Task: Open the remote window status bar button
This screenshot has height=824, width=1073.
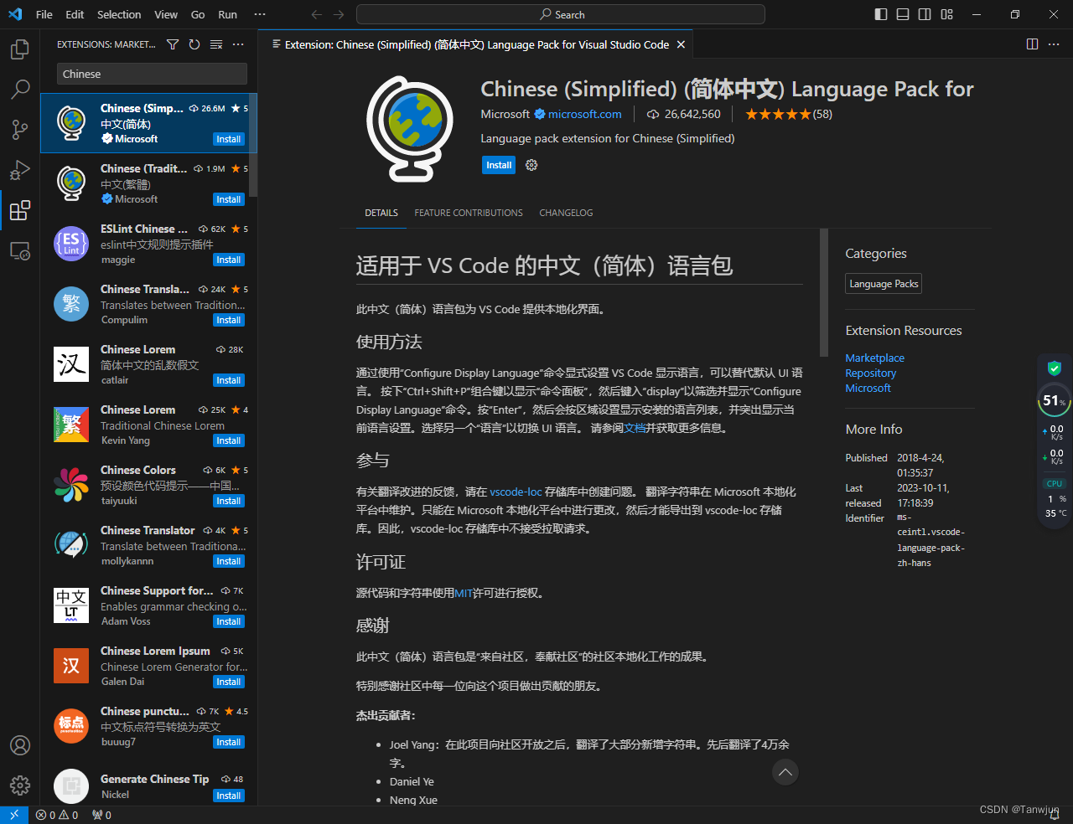Action: coord(14,815)
